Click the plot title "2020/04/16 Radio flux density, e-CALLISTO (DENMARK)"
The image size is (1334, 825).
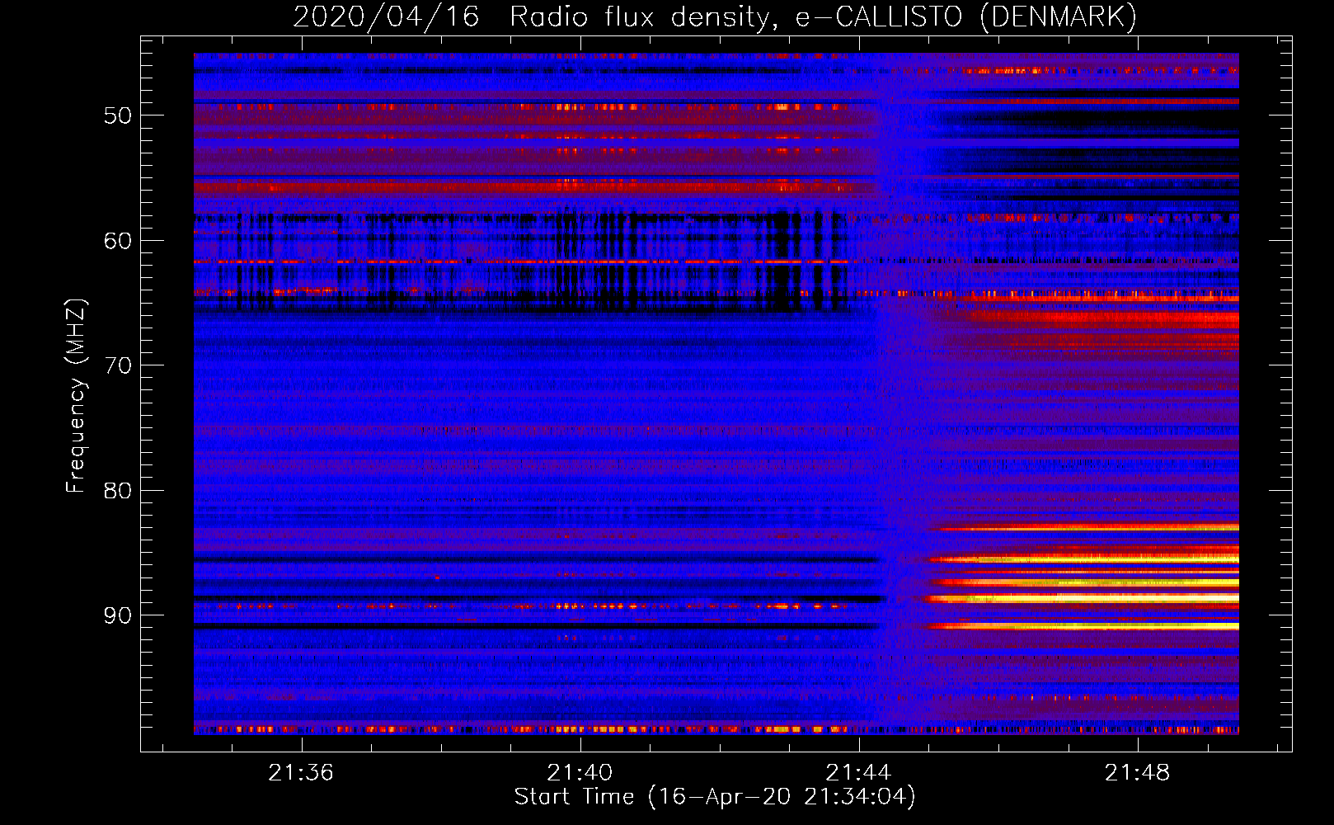pyautogui.click(x=715, y=17)
